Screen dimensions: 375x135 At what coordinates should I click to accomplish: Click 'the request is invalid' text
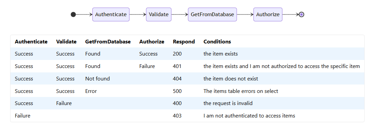228,103
